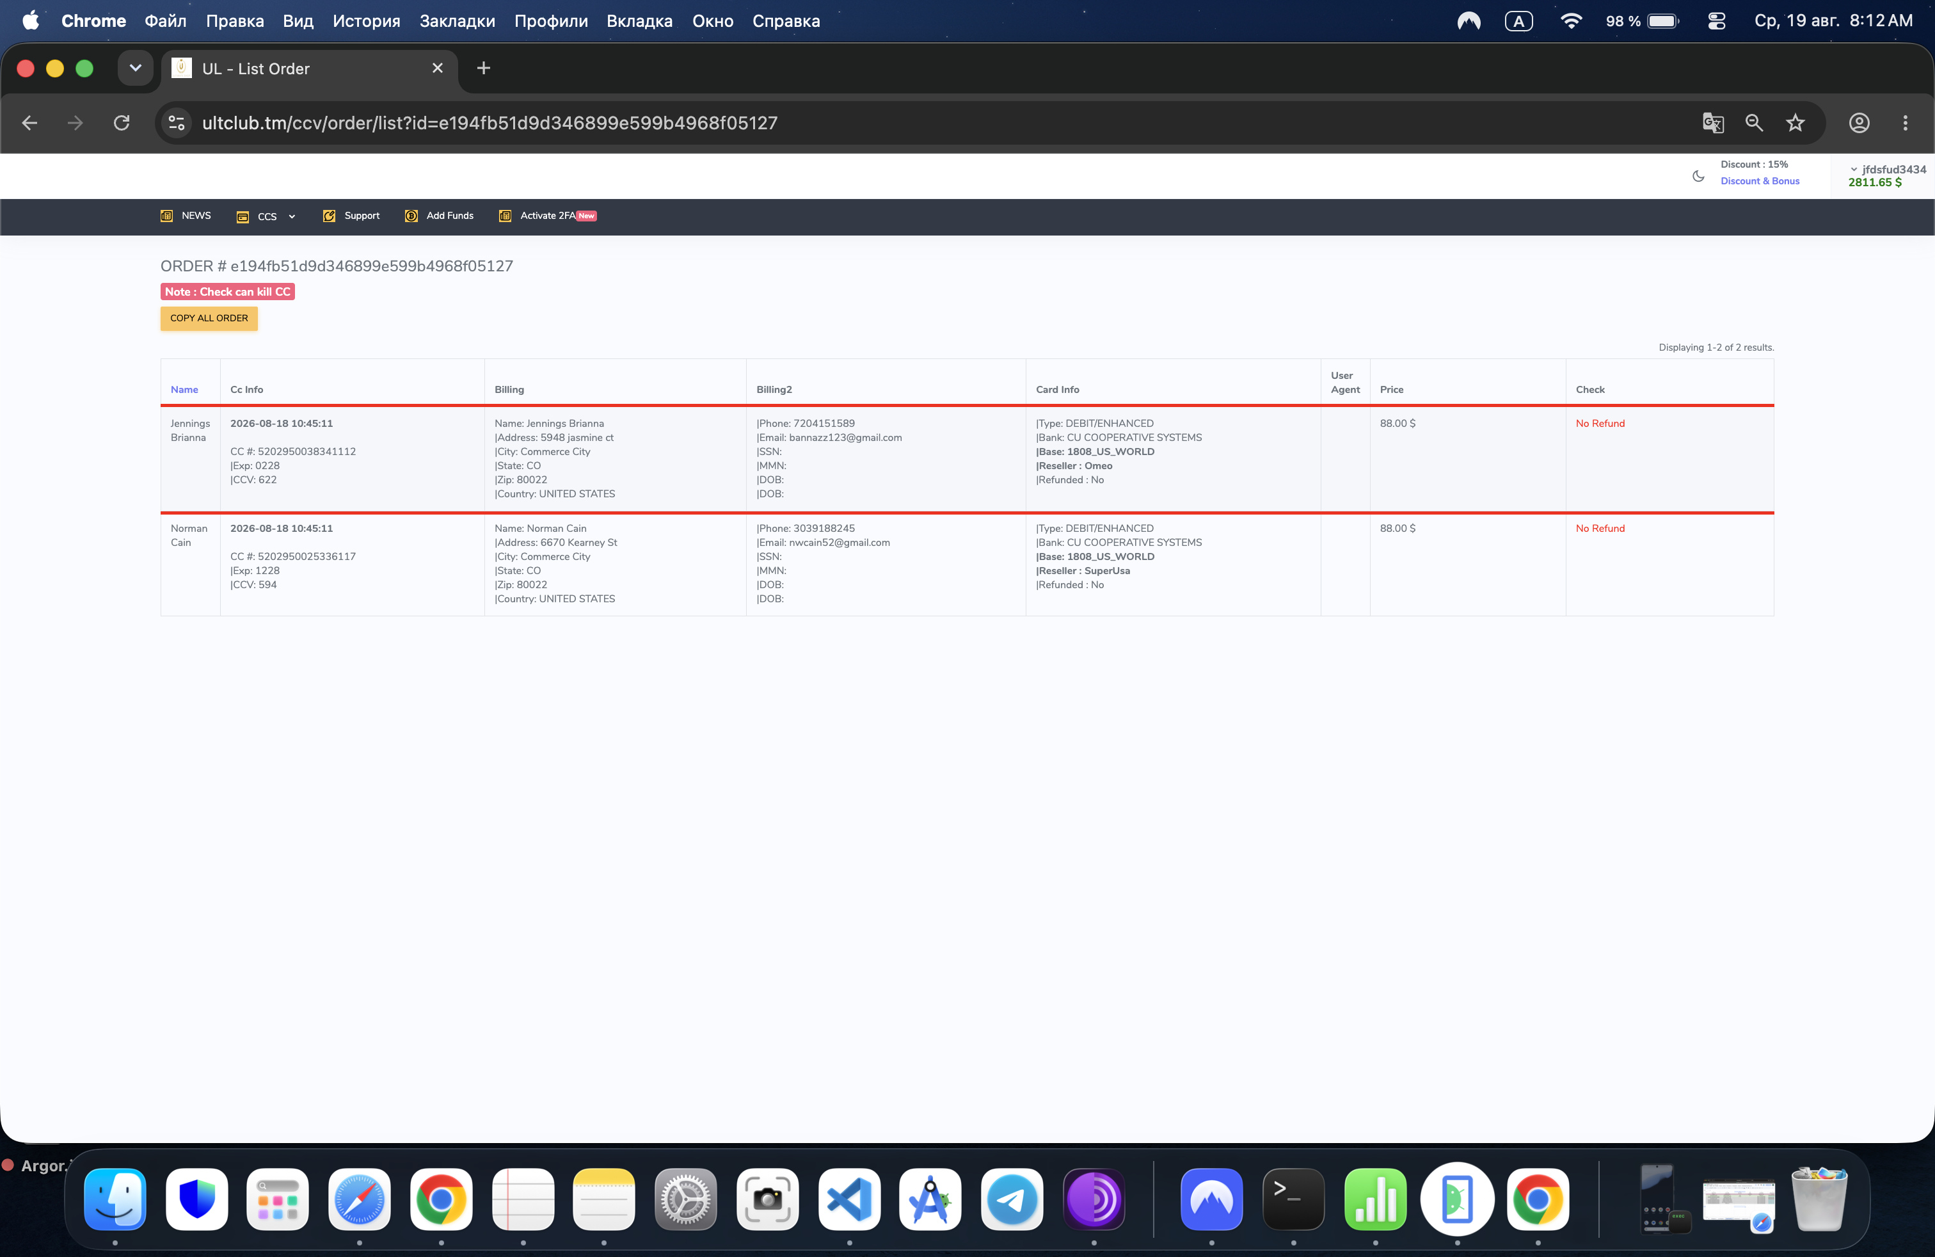The image size is (1935, 1257).
Task: Open System Settings from the Dock
Action: [685, 1199]
